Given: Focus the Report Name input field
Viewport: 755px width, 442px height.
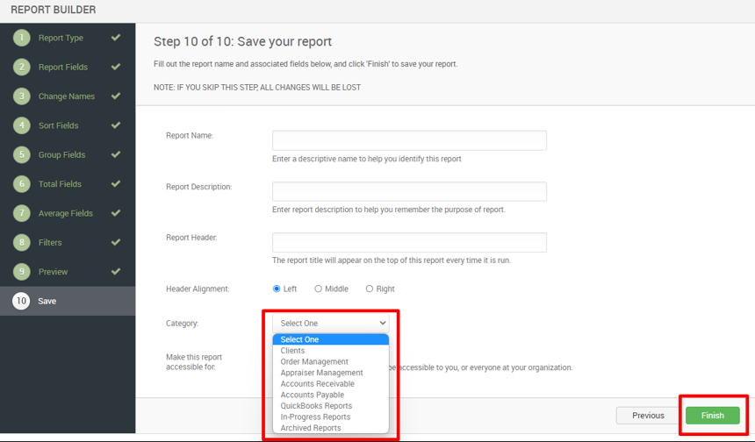Looking at the screenshot, I should (x=409, y=140).
